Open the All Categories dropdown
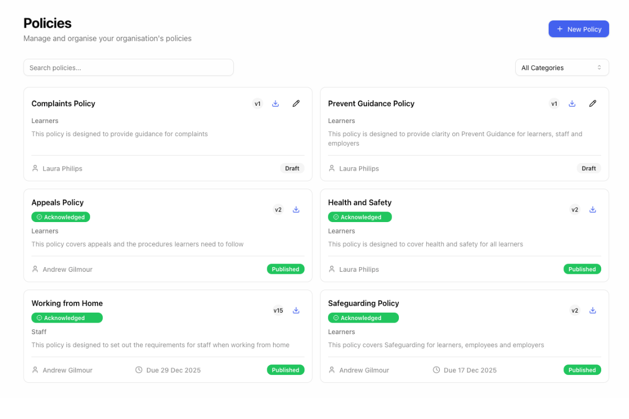629x419 pixels. pos(561,68)
